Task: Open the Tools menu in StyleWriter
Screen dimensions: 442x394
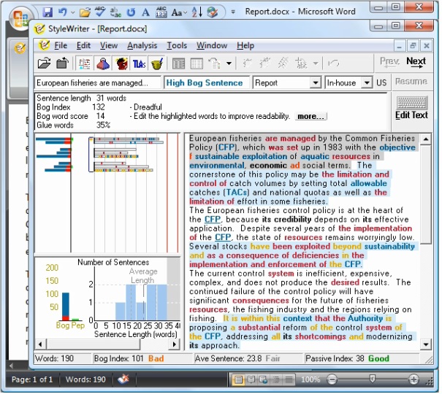Action: pyautogui.click(x=177, y=45)
